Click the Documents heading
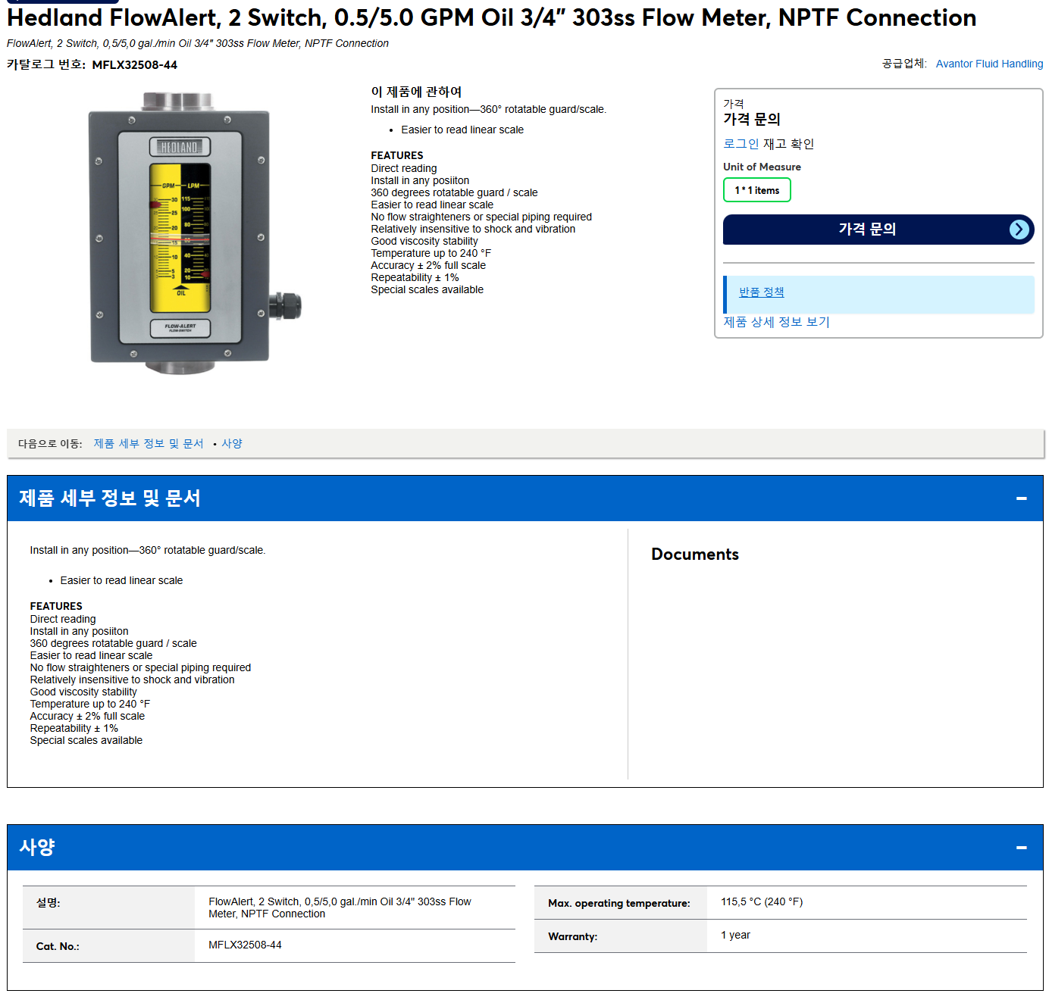This screenshot has height=1006, width=1049. click(695, 555)
